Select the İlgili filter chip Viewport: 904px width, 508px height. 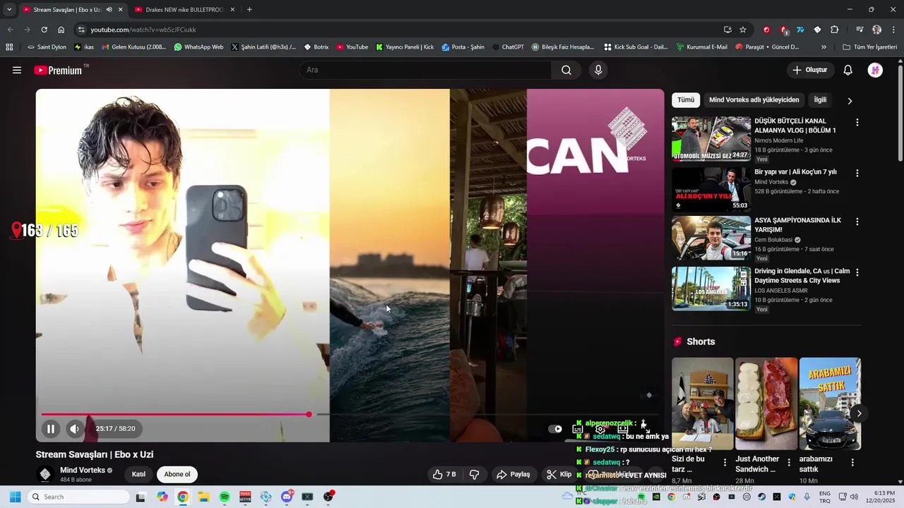click(x=820, y=100)
